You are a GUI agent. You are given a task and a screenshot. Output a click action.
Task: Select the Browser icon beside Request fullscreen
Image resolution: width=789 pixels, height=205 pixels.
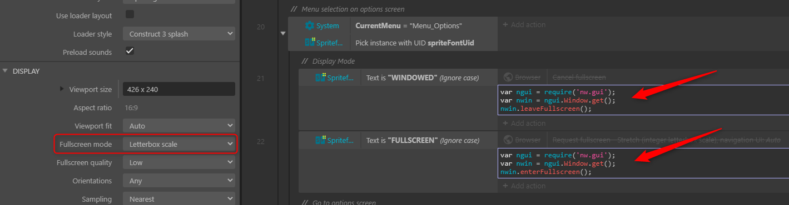(x=507, y=140)
